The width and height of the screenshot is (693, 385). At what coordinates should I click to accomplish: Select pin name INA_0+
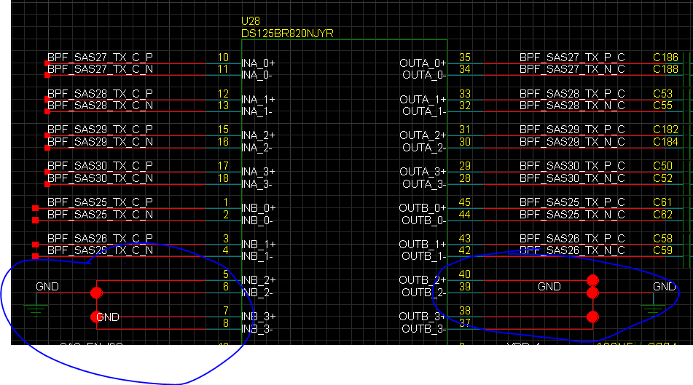pyautogui.click(x=258, y=63)
